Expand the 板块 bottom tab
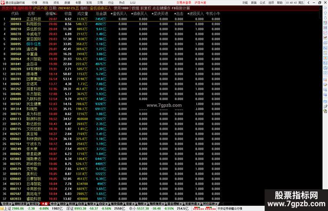Image resolution: width=328 pixels, height=211 pixels. (91, 204)
